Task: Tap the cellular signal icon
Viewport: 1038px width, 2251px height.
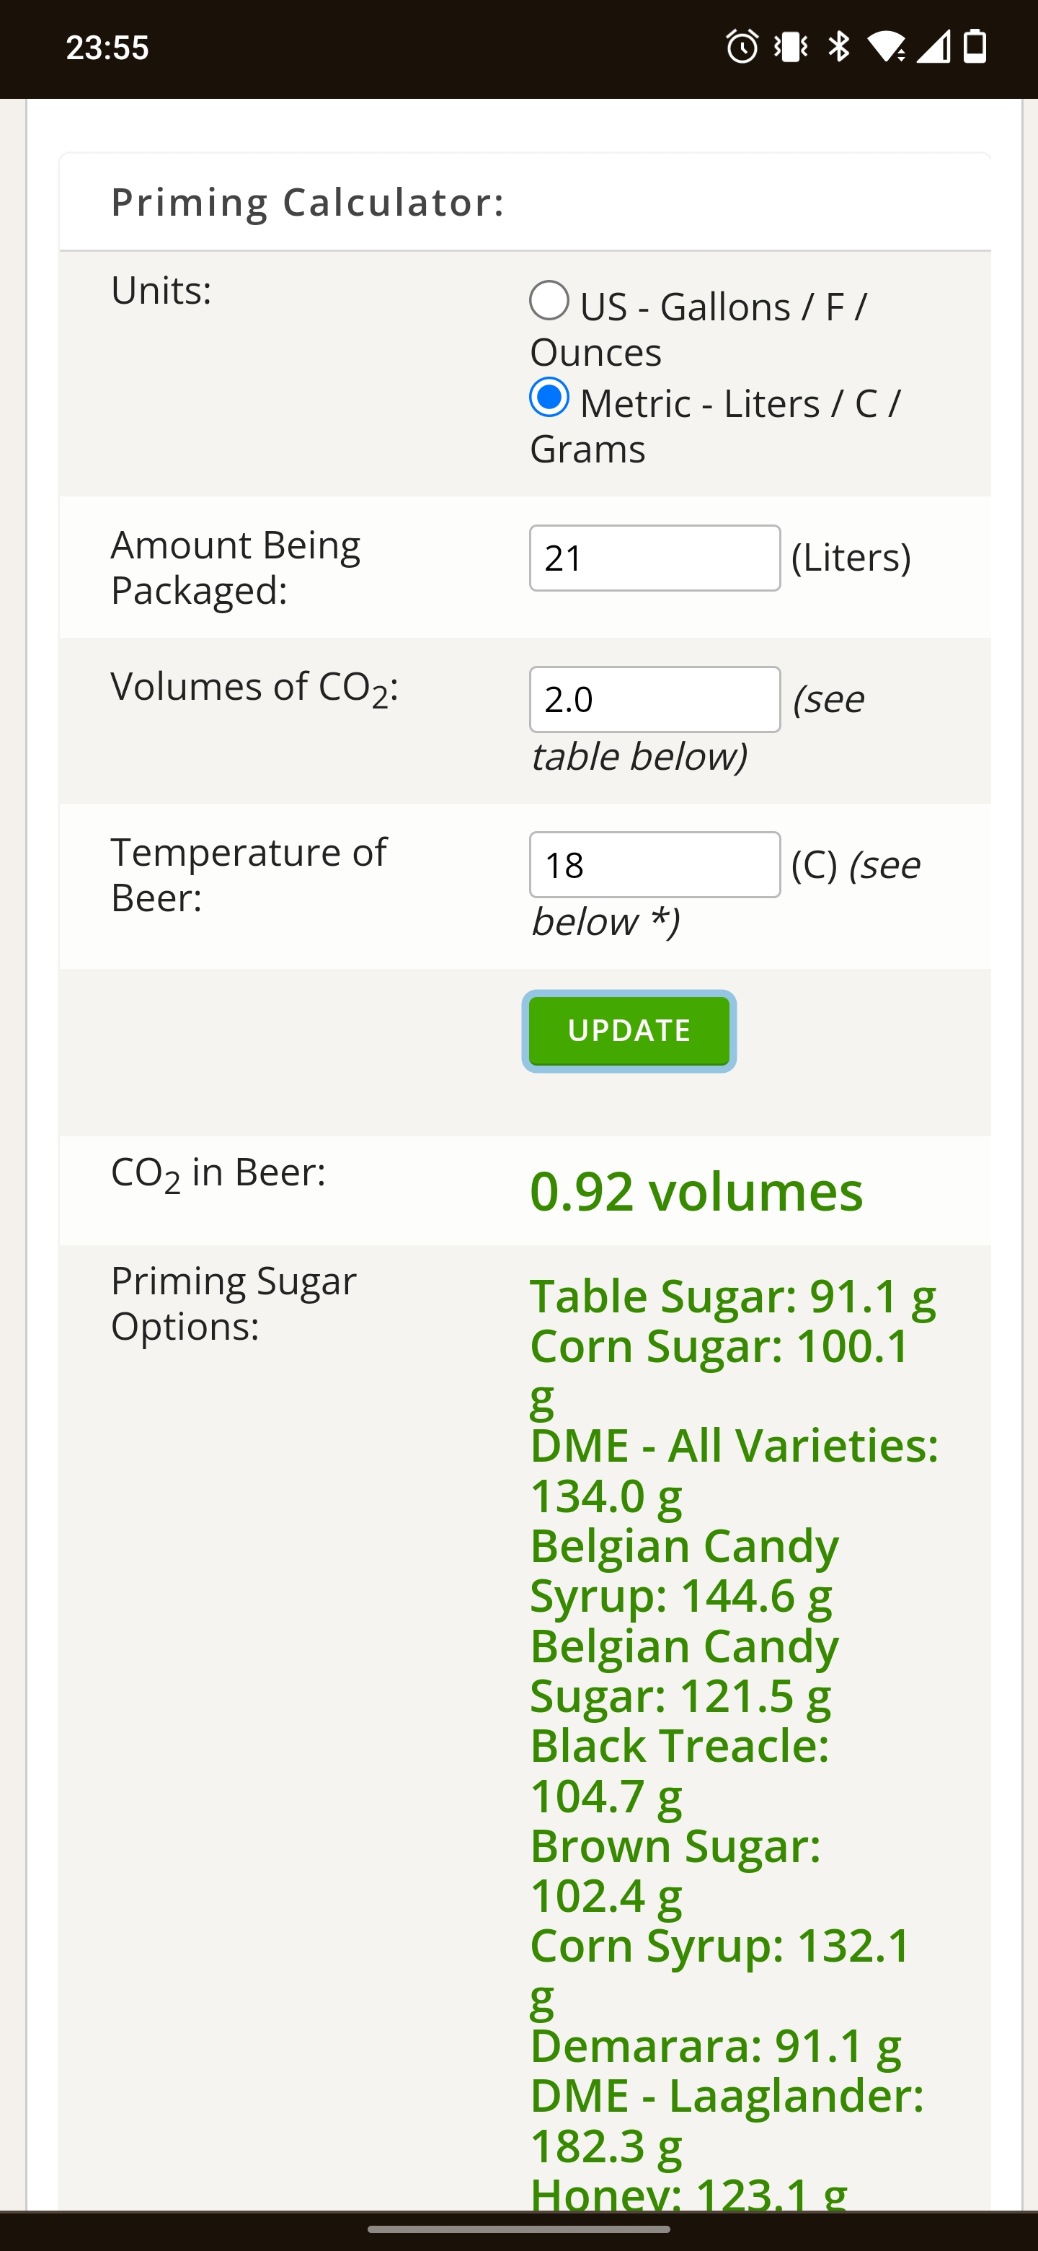Action: tap(933, 47)
